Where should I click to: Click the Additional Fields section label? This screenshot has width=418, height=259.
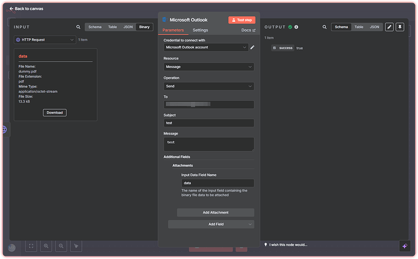pyautogui.click(x=177, y=157)
